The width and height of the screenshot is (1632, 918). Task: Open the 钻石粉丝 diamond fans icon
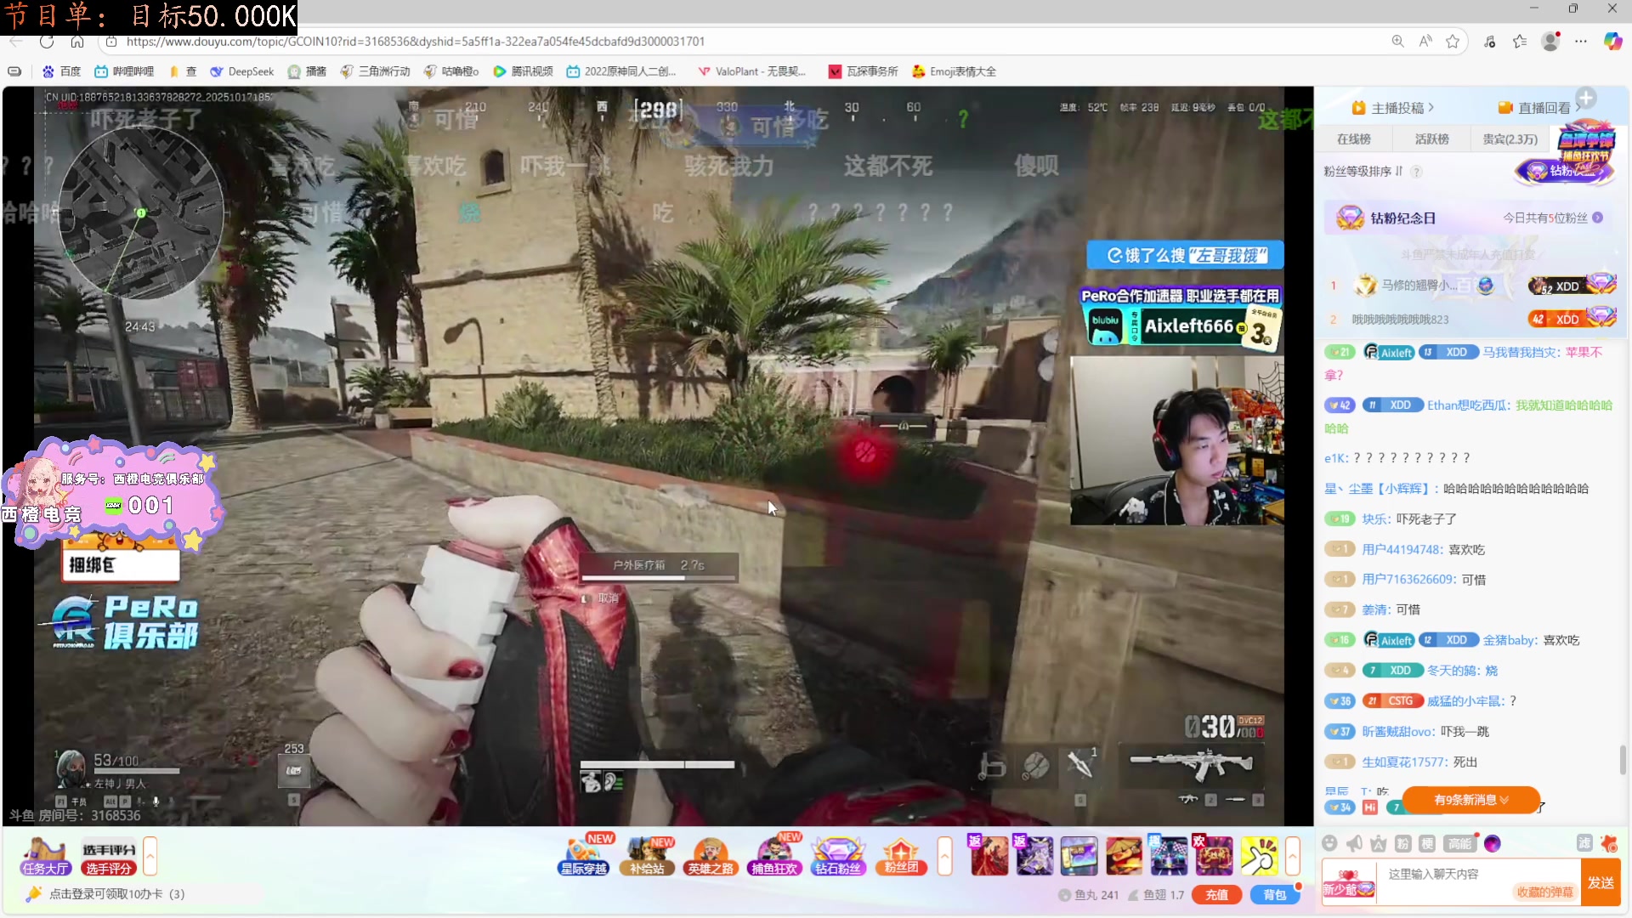point(837,856)
